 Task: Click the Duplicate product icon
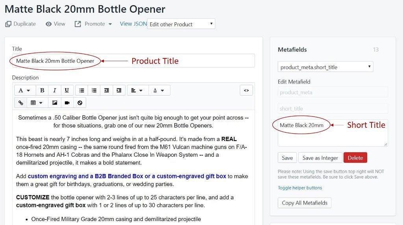[x=8, y=24]
